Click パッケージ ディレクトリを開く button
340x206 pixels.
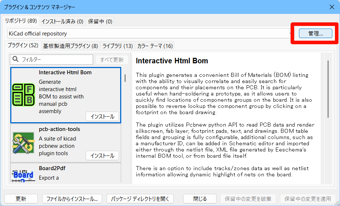(x=140, y=199)
